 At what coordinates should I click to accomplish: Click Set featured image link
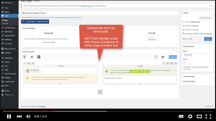click(x=189, y=81)
